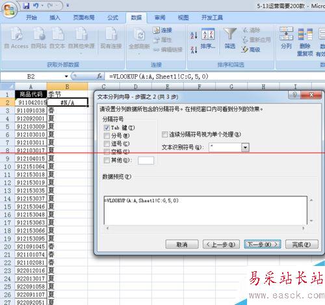
Task: Select column B header
Action: coord(67,86)
